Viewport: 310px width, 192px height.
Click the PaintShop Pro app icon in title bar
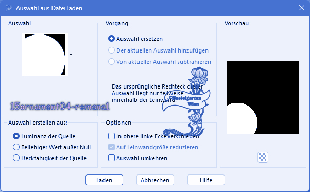coord(9,8)
